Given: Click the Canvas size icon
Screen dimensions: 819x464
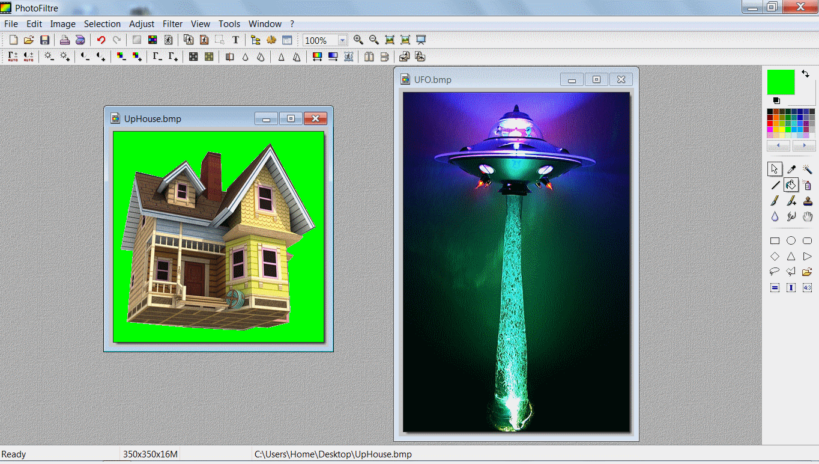Looking at the screenshot, I should 204,40.
